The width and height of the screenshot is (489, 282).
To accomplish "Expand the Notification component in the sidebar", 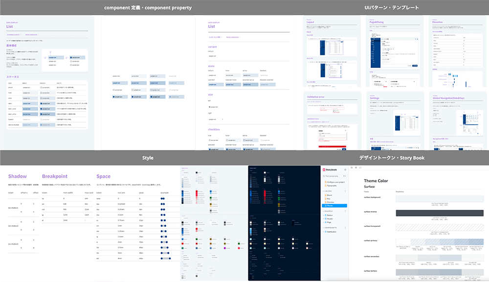I will (x=330, y=232).
